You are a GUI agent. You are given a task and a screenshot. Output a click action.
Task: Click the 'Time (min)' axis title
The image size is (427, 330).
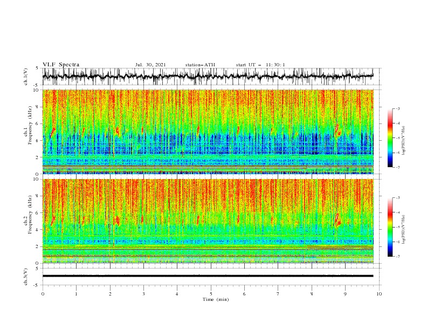216,299
